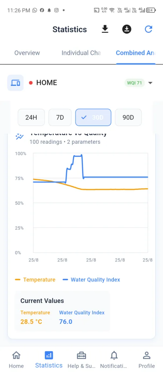
Task: Toggle the selected 30D range chip
Action: coord(93,117)
